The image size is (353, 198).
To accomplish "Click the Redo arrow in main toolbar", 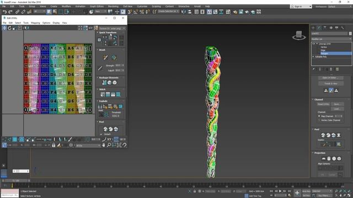I will tap(10, 12).
